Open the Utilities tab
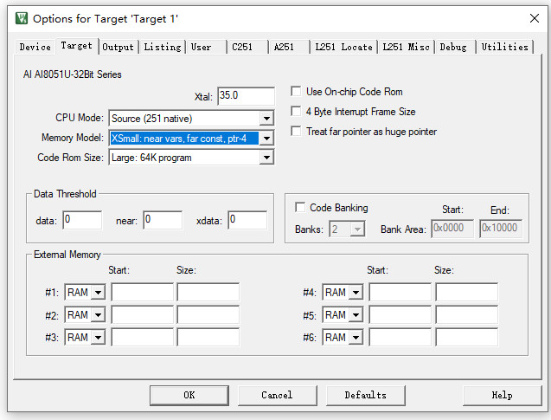Image resolution: width=551 pixels, height=420 pixels. 504,47
